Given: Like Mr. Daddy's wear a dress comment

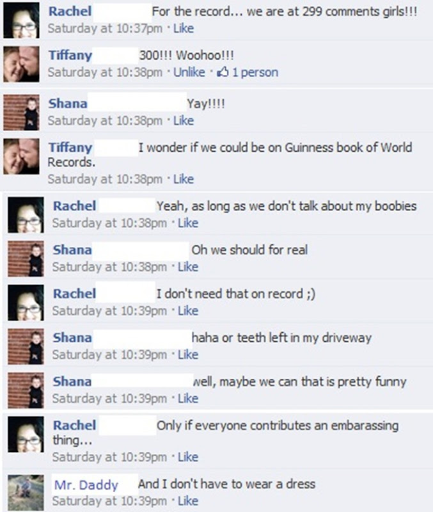Looking at the screenshot, I should coord(188,501).
